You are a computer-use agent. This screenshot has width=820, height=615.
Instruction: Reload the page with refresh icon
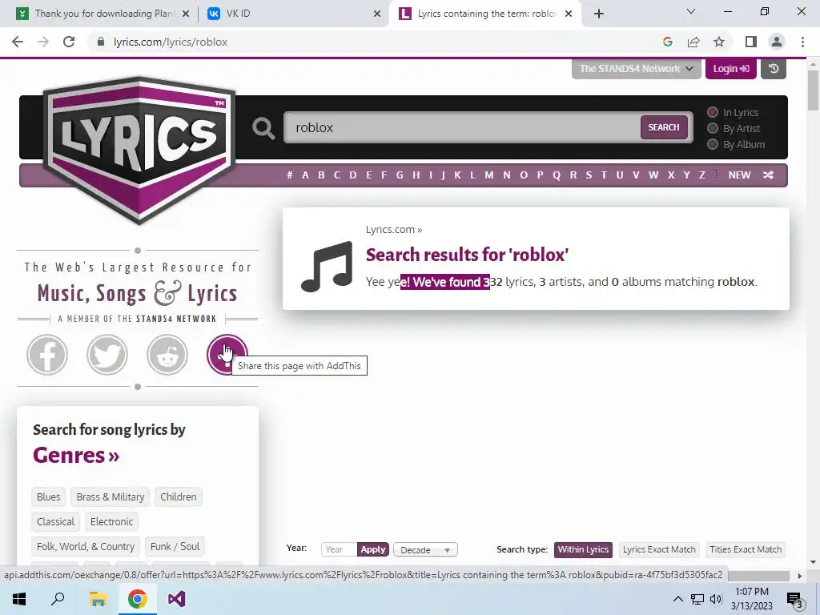[69, 42]
